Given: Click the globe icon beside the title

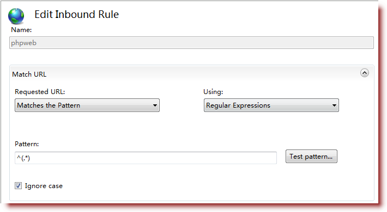Looking at the screenshot, I should [x=16, y=16].
